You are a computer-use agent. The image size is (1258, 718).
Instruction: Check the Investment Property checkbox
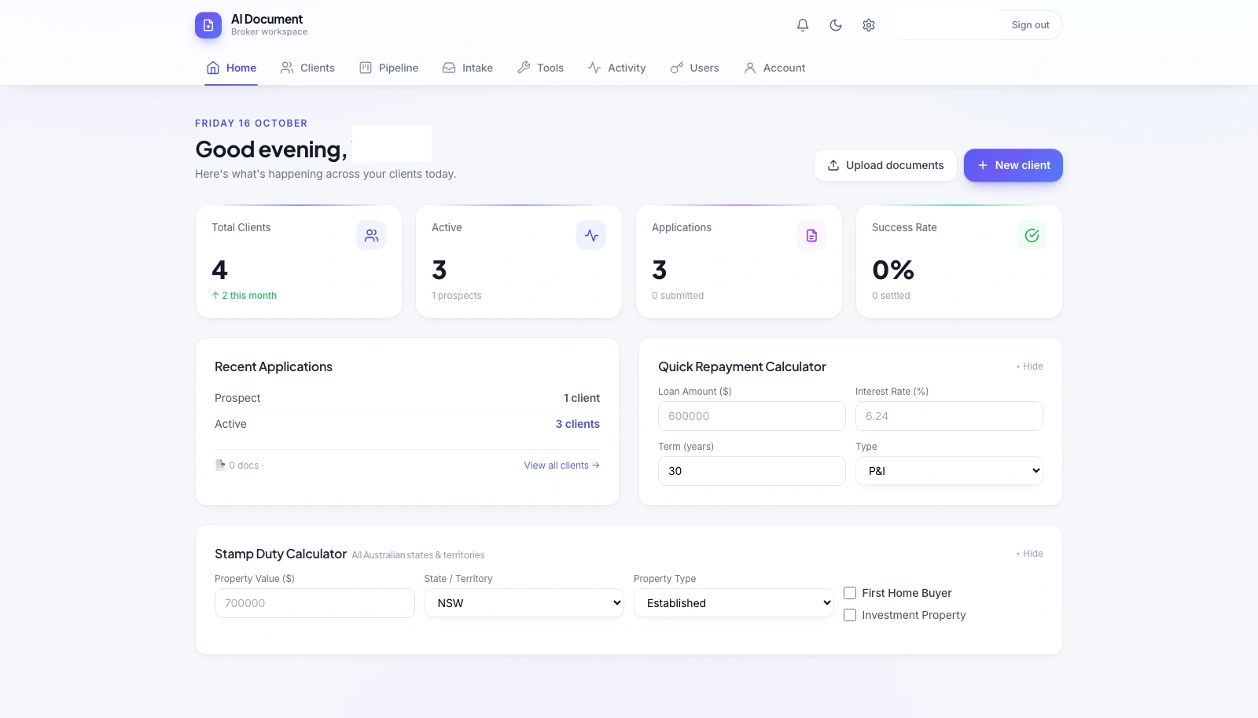pyautogui.click(x=850, y=615)
